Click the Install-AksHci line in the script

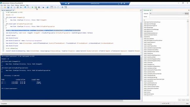point(11,35)
